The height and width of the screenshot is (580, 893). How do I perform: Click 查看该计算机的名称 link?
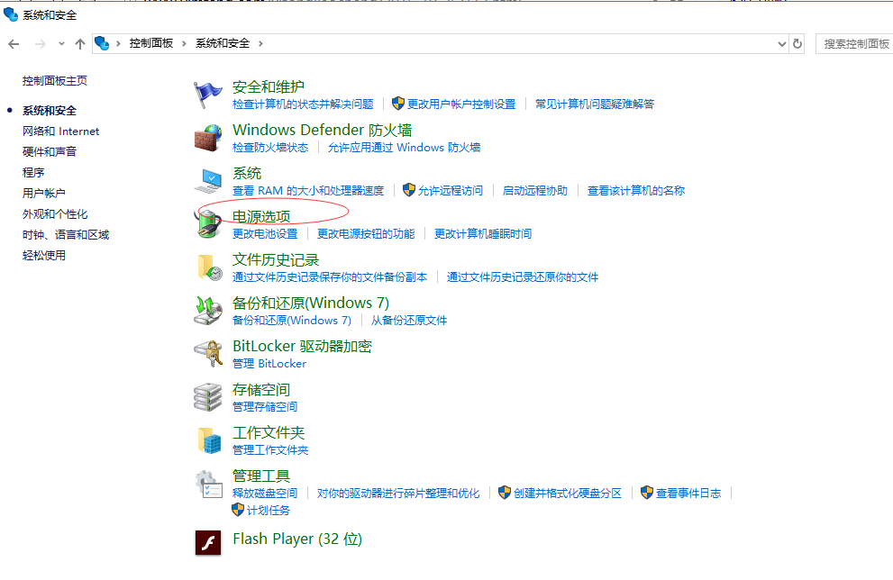click(x=636, y=191)
